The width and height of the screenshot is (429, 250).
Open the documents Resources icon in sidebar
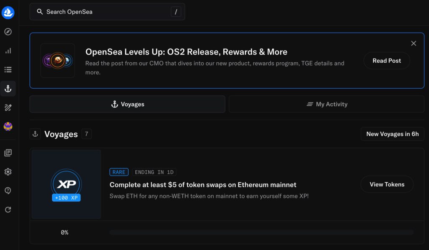[8, 153]
